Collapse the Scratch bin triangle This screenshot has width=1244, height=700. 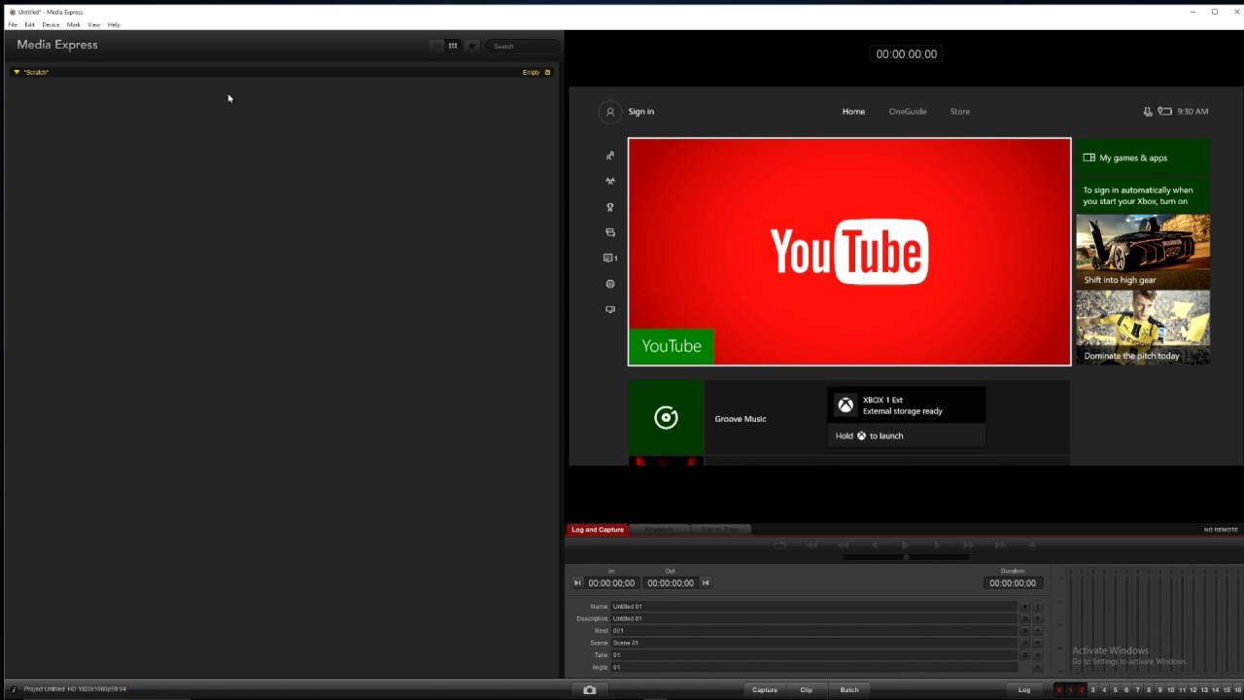click(x=17, y=72)
